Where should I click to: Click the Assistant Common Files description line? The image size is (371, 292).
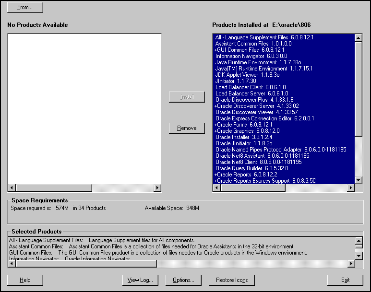pyautogui.click(x=152, y=246)
